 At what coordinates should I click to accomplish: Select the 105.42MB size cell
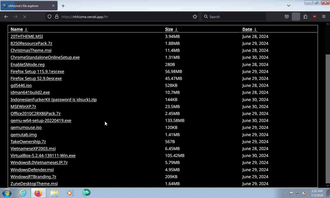[x=175, y=155]
